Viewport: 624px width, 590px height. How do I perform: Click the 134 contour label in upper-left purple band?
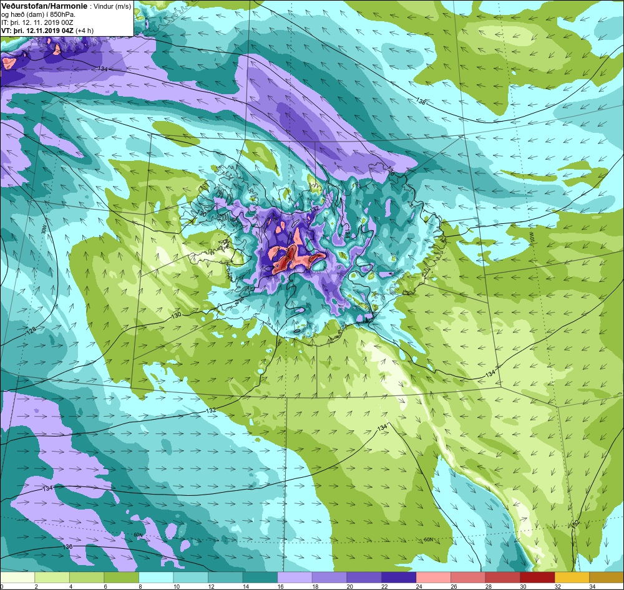[103, 69]
